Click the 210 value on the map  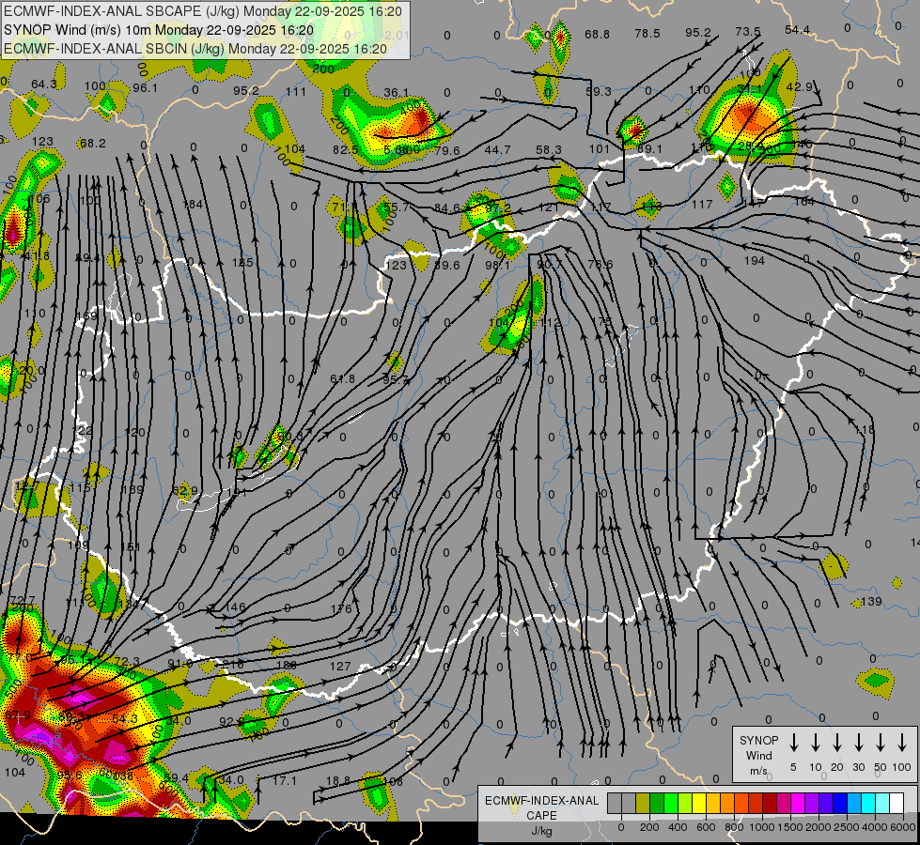233,665
